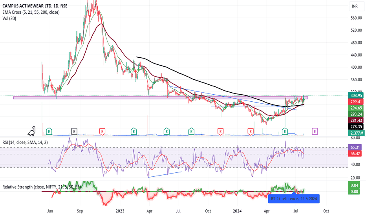
Task: Select the CAMPUS ACTIVEWEAR LTD symbol title
Action: tap(35, 6)
